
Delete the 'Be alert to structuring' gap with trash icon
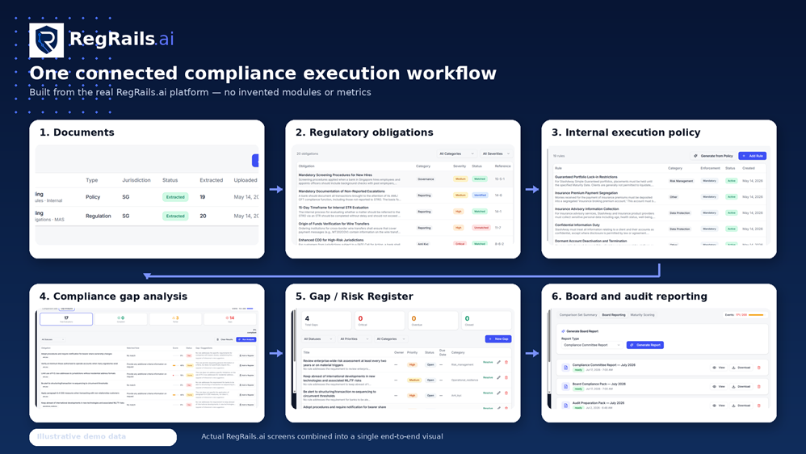pos(506,393)
